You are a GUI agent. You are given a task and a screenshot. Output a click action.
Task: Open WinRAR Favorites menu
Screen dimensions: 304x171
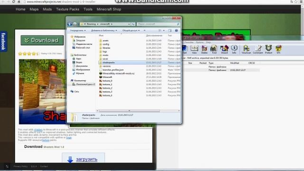(x=189, y=42)
